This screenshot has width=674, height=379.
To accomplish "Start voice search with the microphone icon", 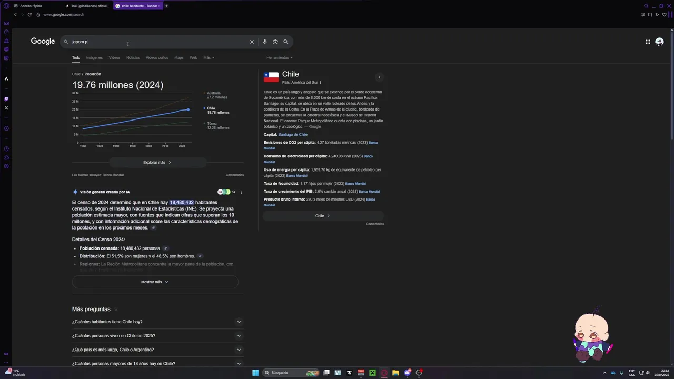I will [x=265, y=42].
